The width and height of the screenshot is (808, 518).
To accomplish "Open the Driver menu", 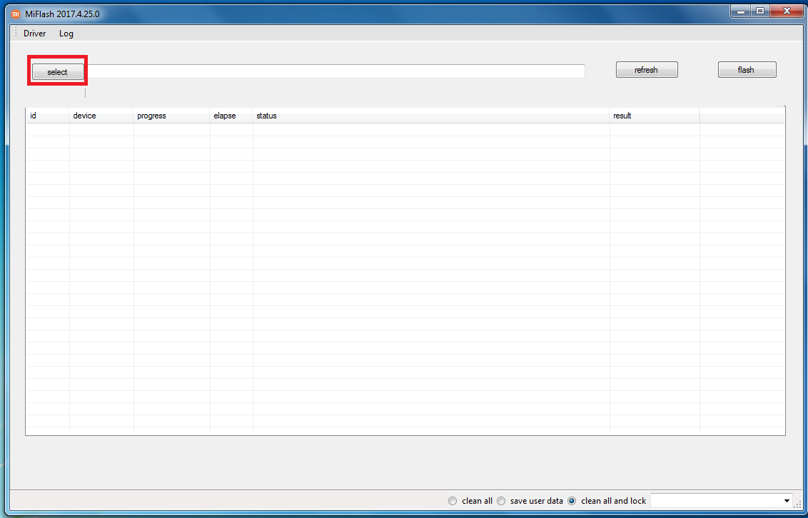I will 34,34.
